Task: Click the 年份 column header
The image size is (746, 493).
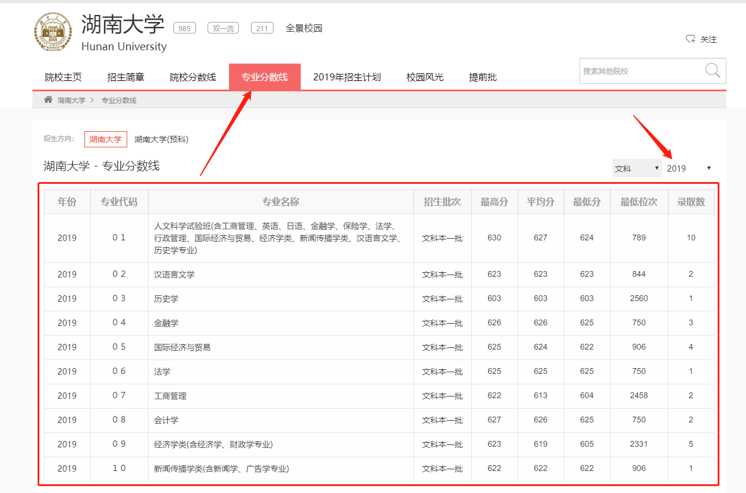Action: 67,202
